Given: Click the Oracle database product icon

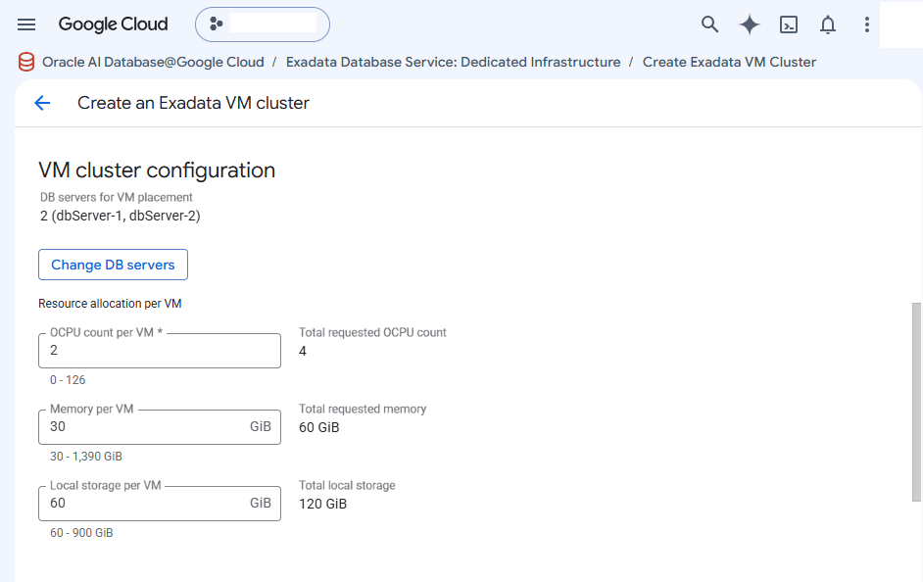Looking at the screenshot, I should 26,62.
